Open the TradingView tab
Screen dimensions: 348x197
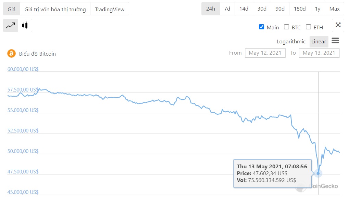point(110,9)
